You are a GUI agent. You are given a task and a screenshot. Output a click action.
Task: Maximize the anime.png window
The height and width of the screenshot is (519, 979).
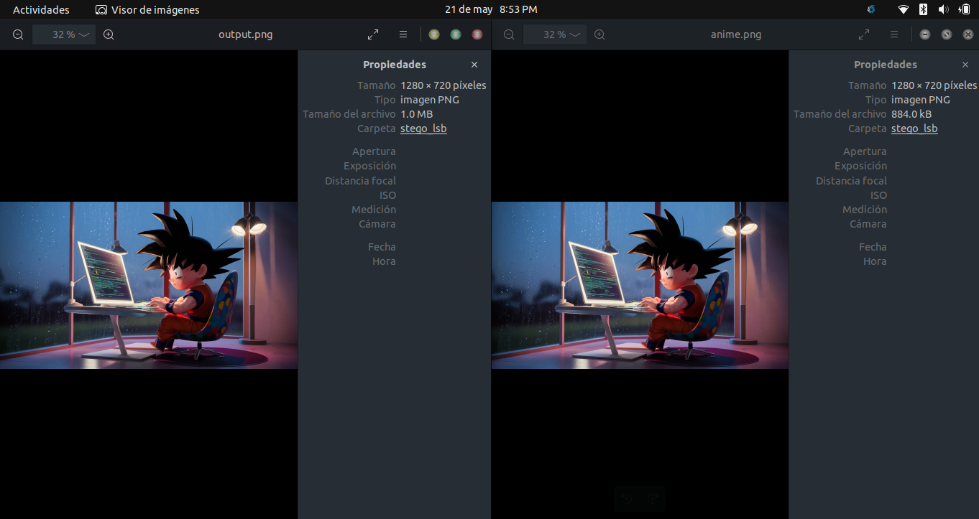pyautogui.click(x=947, y=34)
